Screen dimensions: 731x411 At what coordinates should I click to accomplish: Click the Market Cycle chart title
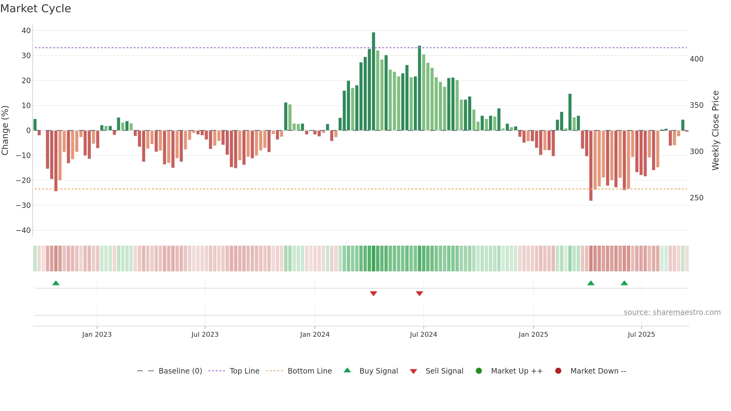36,9
